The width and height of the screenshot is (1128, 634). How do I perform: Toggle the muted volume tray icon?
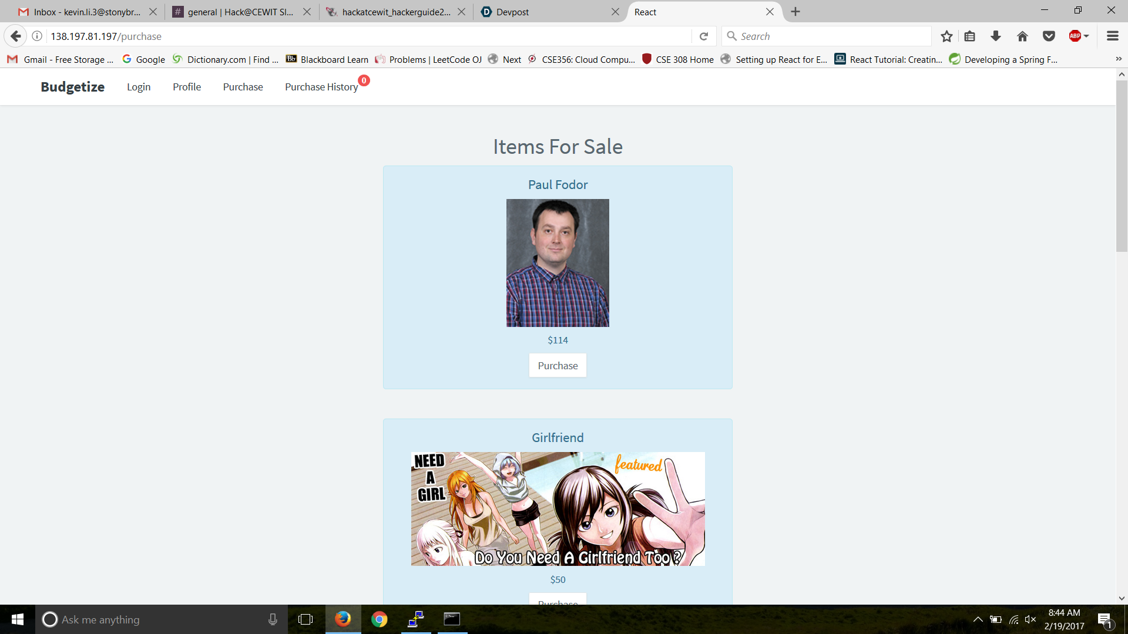tap(1030, 619)
